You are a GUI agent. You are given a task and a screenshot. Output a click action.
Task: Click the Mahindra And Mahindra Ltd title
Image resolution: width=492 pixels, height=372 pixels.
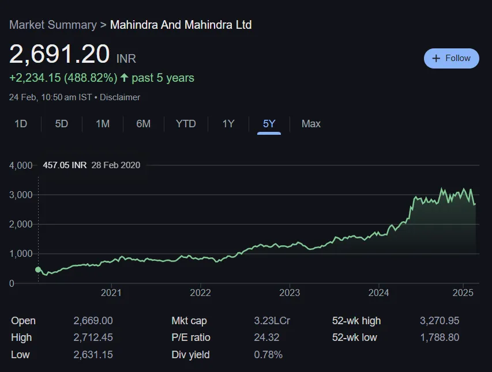coord(181,25)
